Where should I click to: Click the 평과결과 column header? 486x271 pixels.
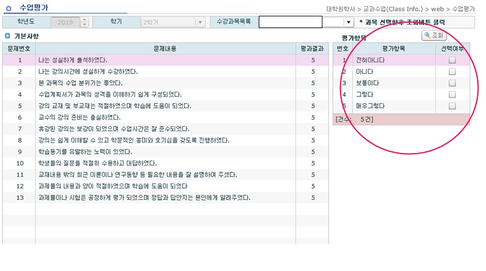click(x=313, y=48)
